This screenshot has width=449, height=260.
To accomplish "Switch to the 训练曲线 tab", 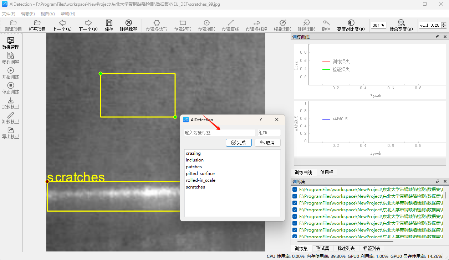I will (303, 172).
